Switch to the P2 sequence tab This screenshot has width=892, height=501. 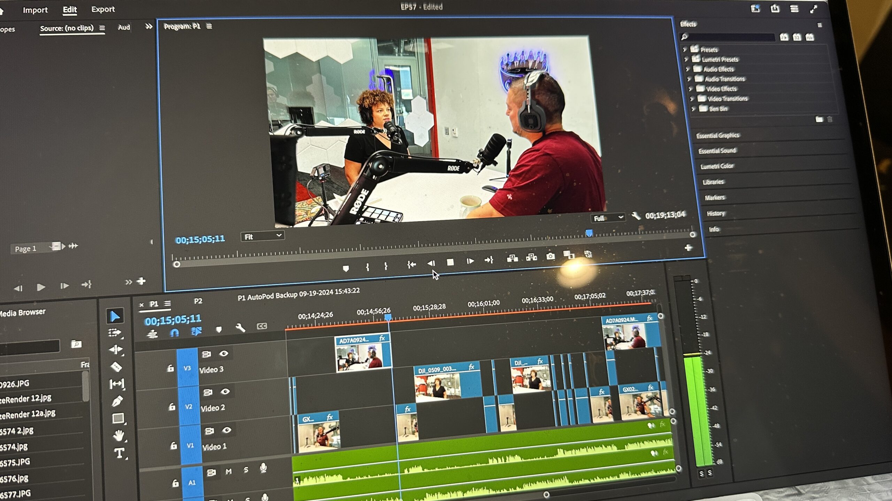[x=198, y=301]
